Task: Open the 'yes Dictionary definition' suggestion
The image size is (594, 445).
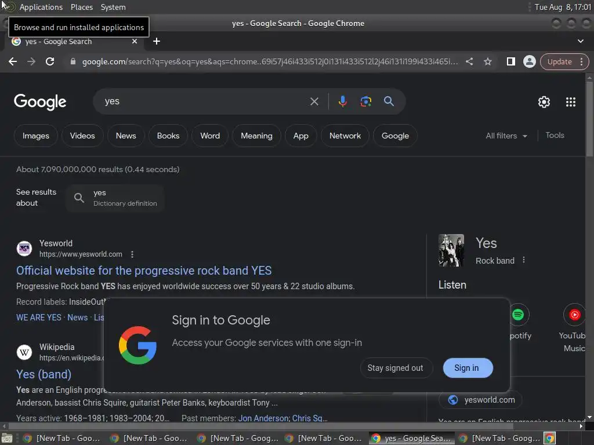Action: pyautogui.click(x=115, y=198)
